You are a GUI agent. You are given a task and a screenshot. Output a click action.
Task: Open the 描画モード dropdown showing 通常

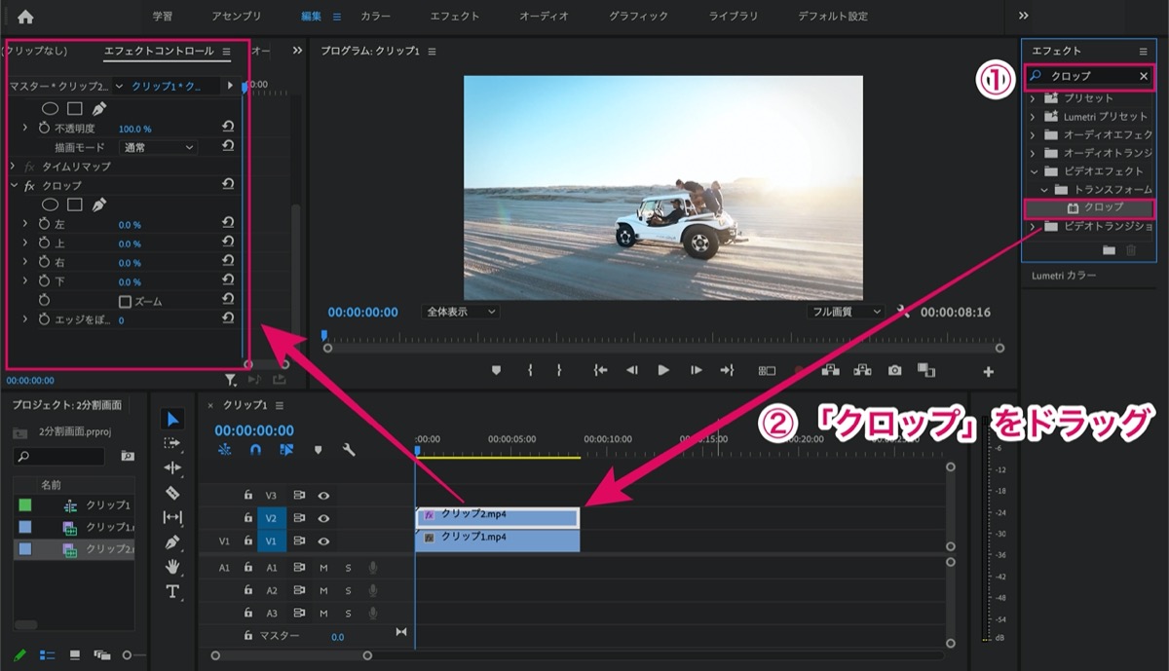(158, 147)
